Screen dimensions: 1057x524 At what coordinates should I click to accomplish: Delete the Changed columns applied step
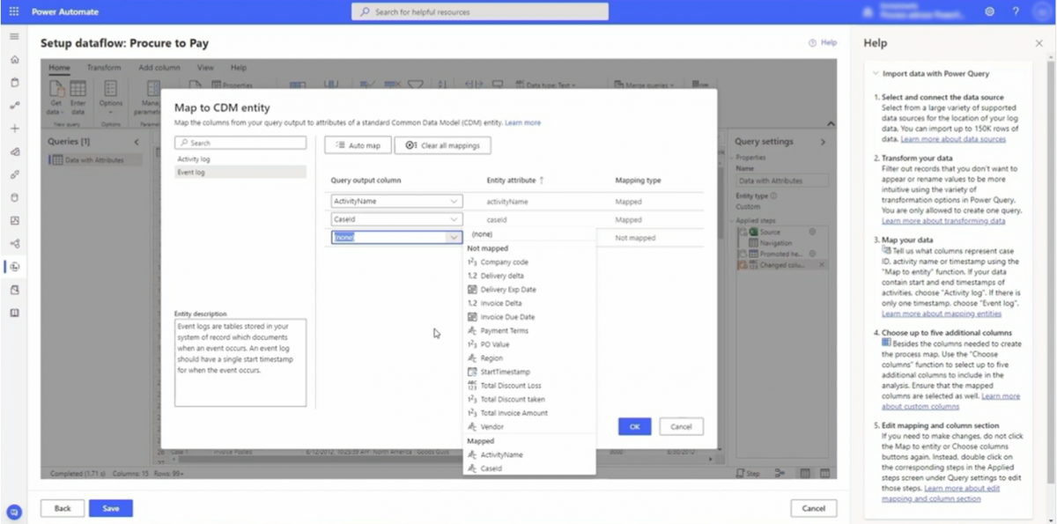coord(820,264)
